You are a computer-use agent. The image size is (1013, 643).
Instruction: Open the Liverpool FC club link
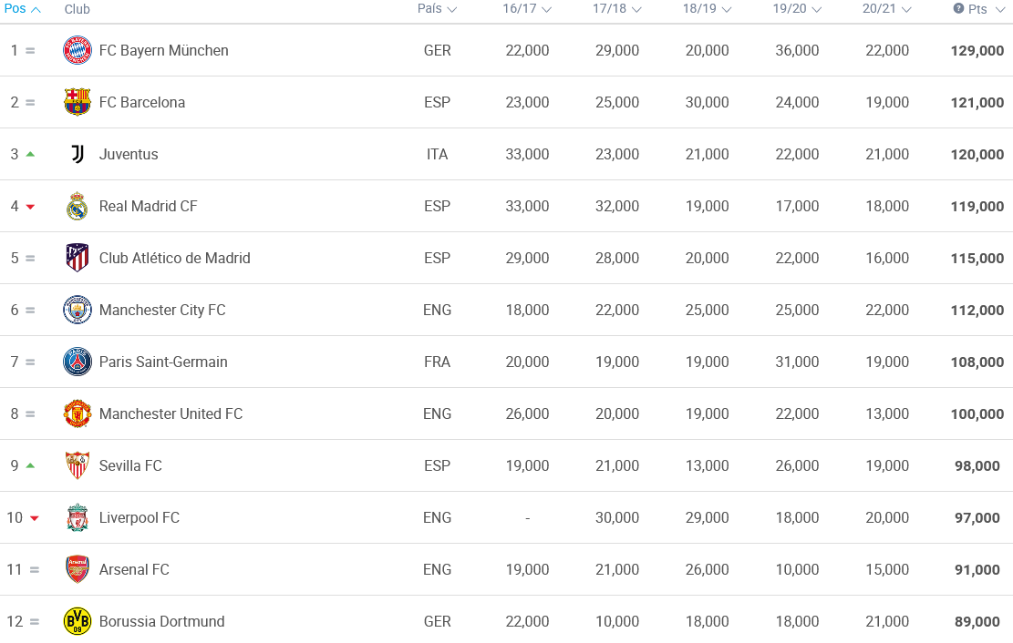pyautogui.click(x=139, y=517)
